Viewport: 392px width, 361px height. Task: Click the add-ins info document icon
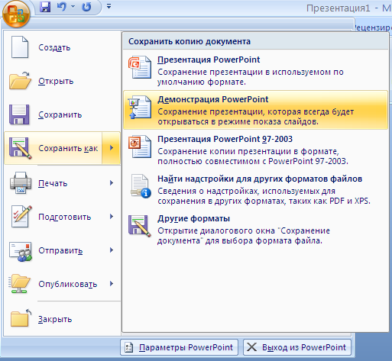pos(141,186)
